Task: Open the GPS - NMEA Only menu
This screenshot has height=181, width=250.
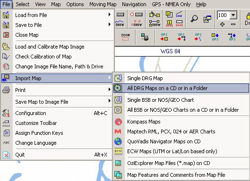Action: tap(171, 4)
